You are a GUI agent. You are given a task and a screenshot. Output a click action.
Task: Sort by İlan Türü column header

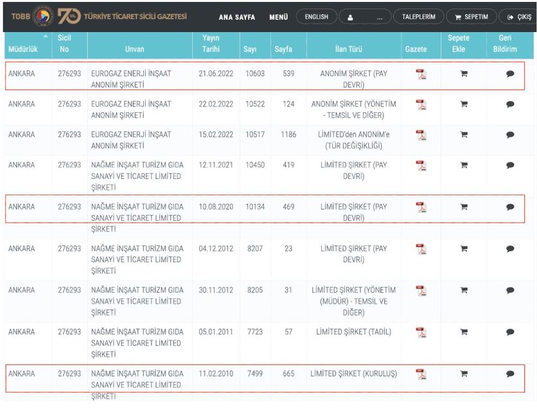353,49
